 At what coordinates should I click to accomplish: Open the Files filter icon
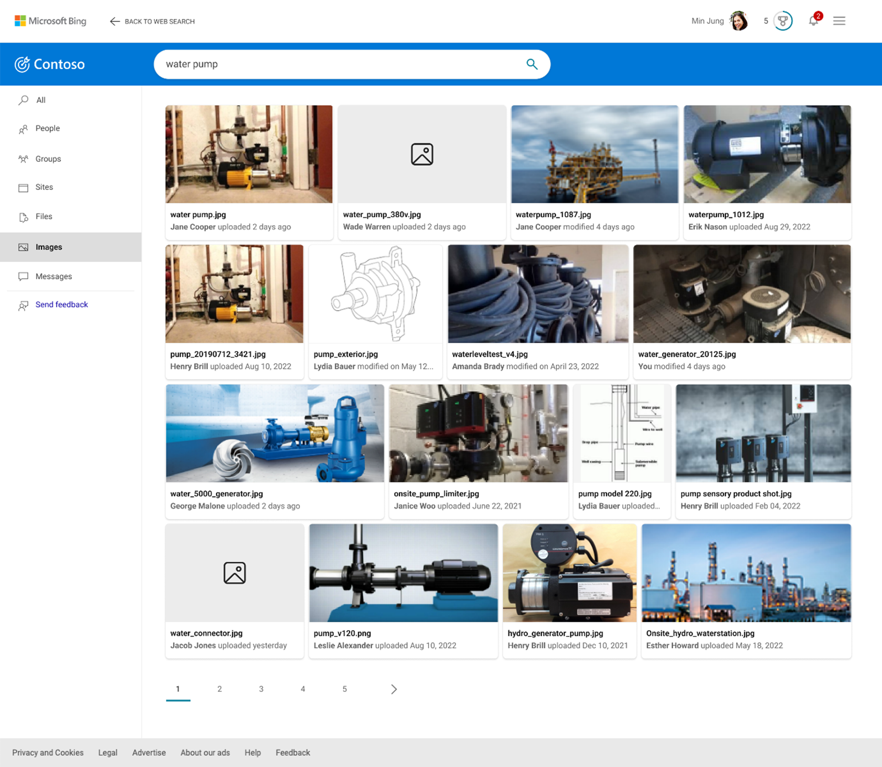[x=24, y=217]
